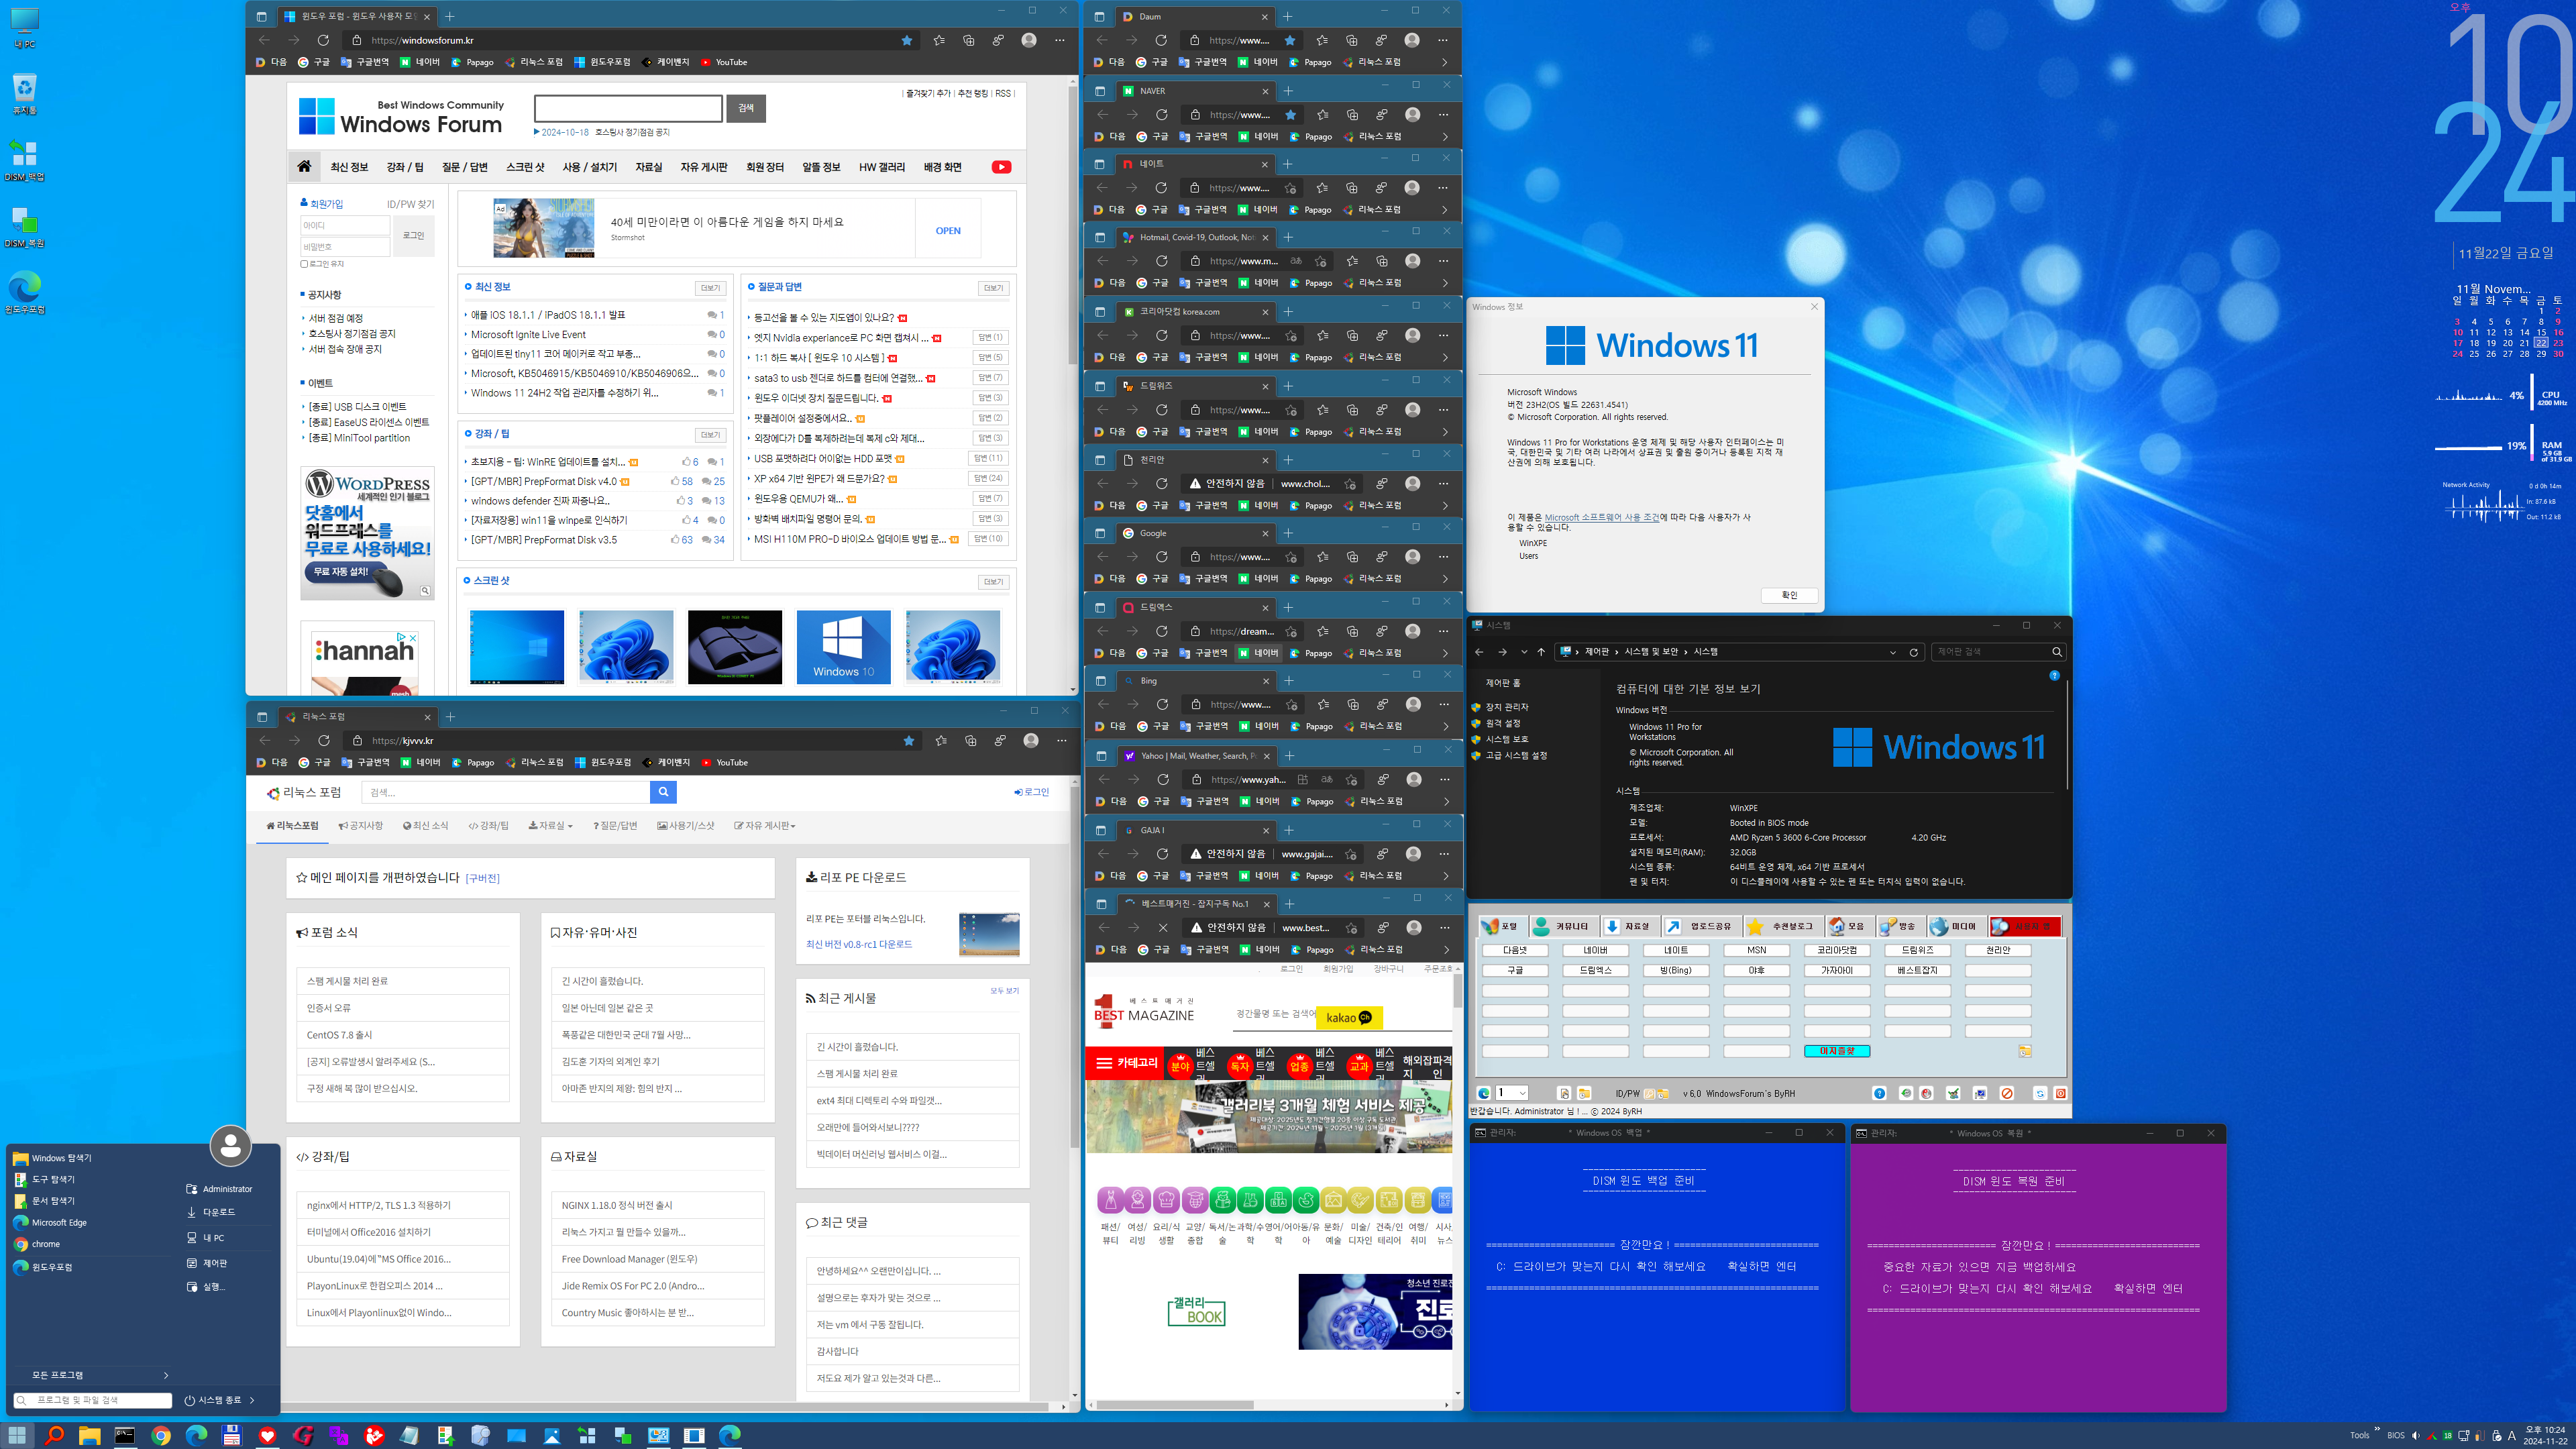Stop loading the 베스트매거진 page

pyautogui.click(x=1163, y=927)
